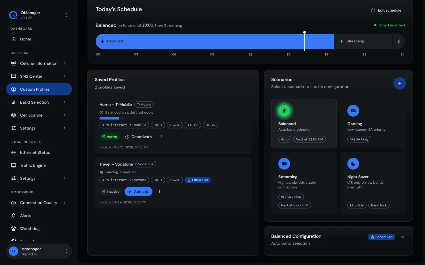Image resolution: width=425 pixels, height=265 pixels.
Task: Click the SMS Center message icon
Action: pyautogui.click(x=14, y=76)
